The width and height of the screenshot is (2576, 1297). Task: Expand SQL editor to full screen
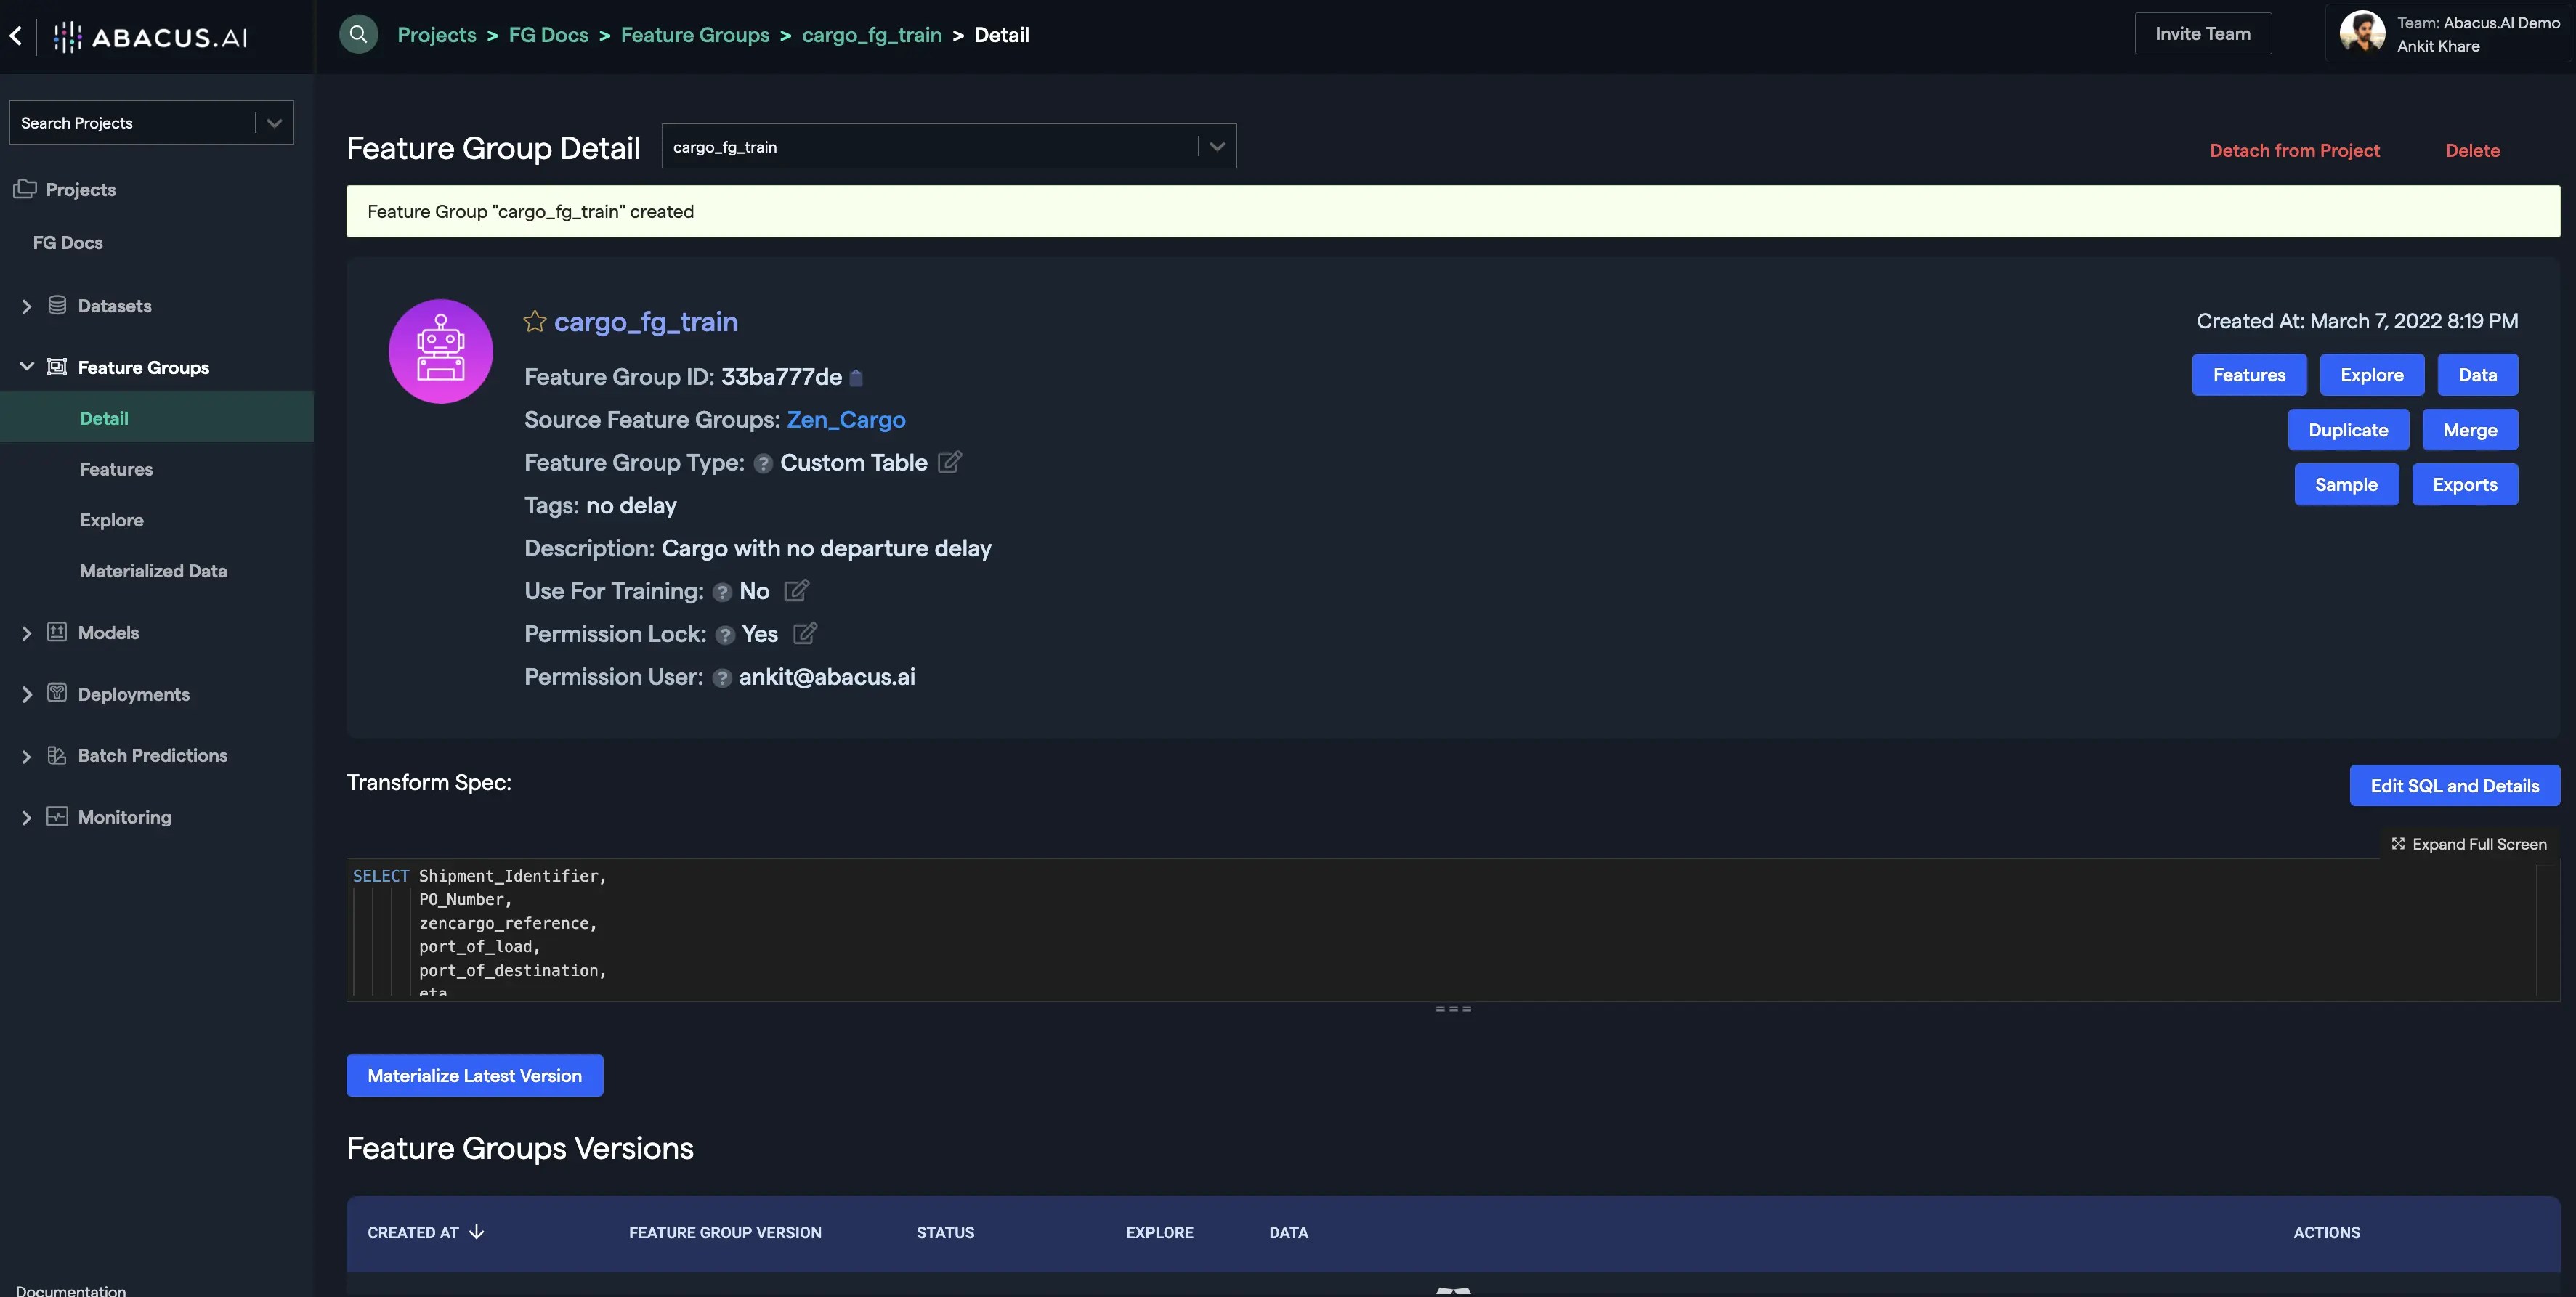click(x=2468, y=844)
